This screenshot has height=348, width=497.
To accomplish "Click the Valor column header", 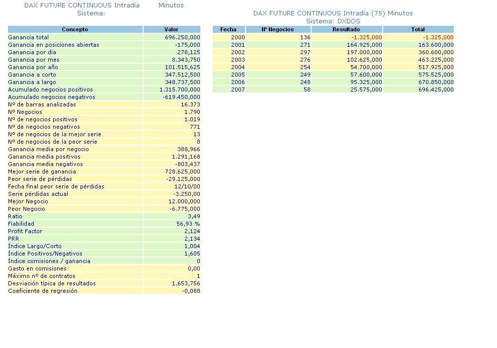I will pyautogui.click(x=171, y=29).
